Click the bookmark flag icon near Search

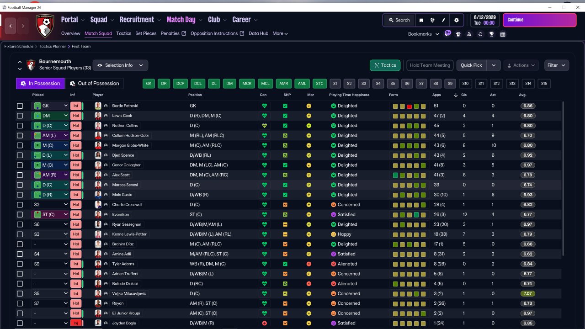pyautogui.click(x=421, y=20)
